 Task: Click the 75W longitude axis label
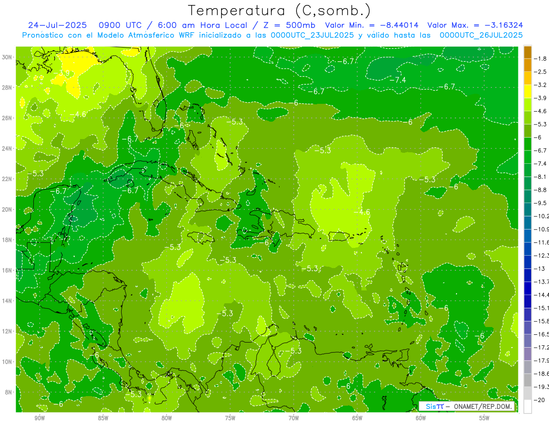(230, 418)
